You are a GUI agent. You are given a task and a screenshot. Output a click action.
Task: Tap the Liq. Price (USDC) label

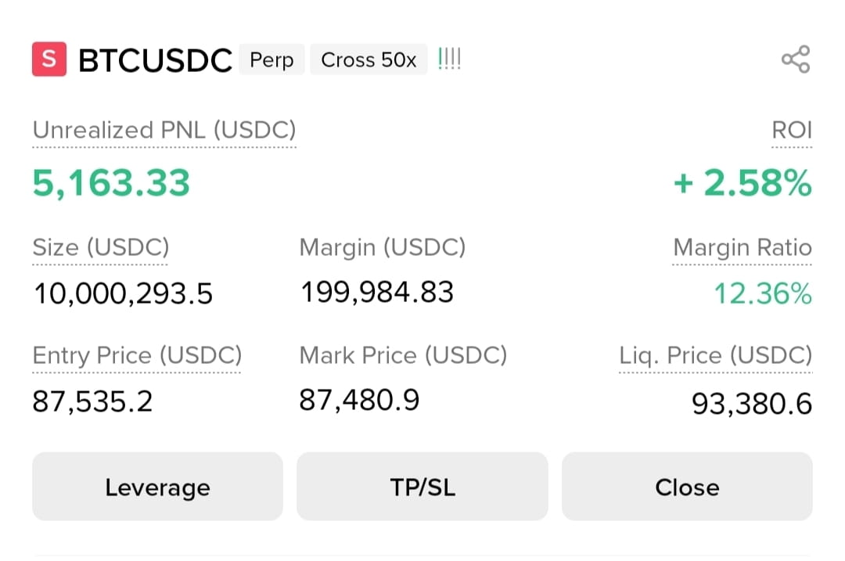coord(716,356)
